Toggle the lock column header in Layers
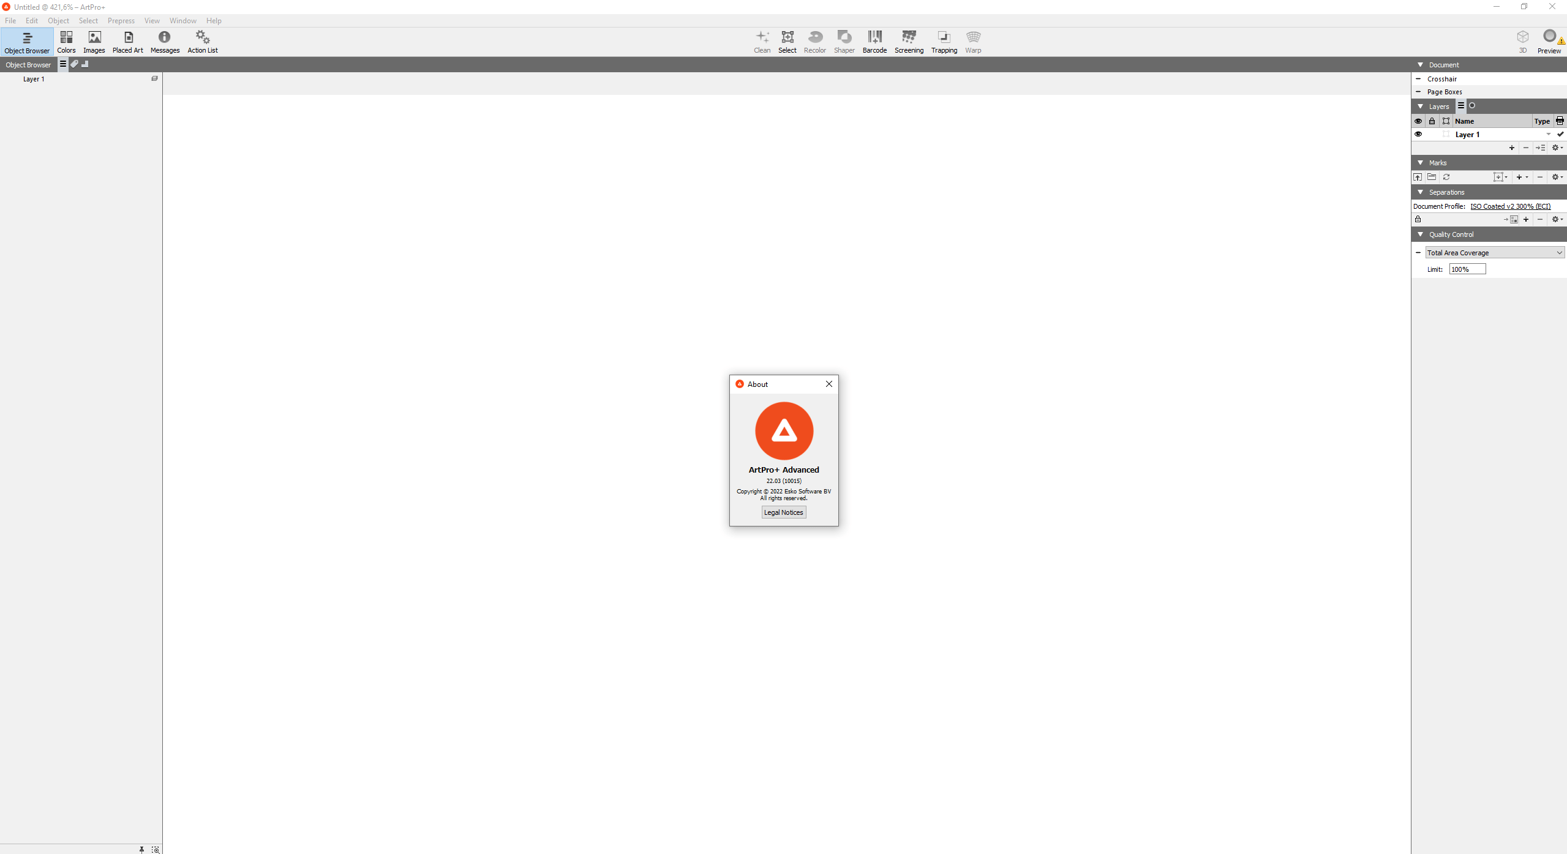This screenshot has width=1567, height=854. [1432, 121]
